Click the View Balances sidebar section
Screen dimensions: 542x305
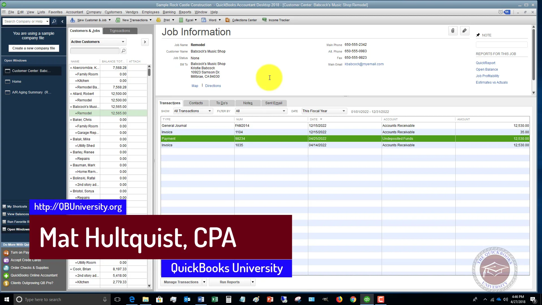coord(16,214)
